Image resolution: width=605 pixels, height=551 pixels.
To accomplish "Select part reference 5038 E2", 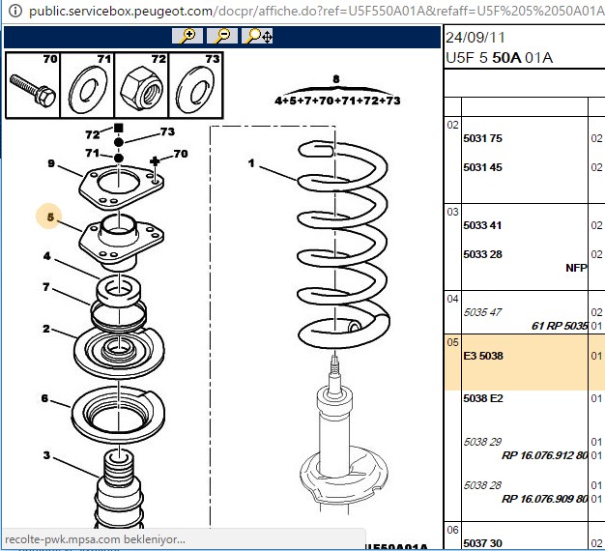I will 483,398.
